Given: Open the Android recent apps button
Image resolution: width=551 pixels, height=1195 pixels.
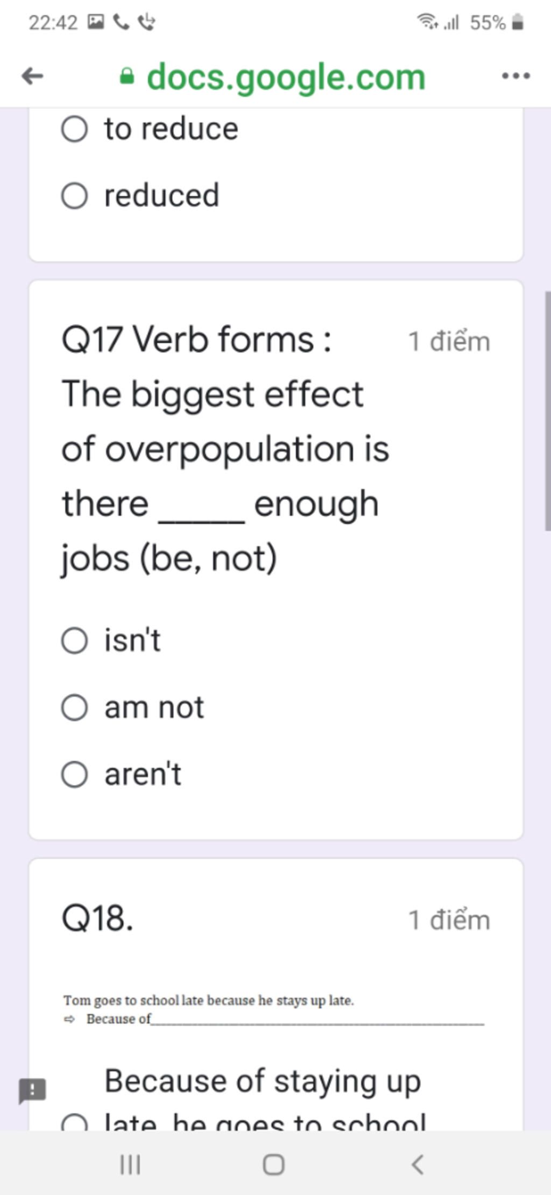Looking at the screenshot, I should coord(130,1164).
